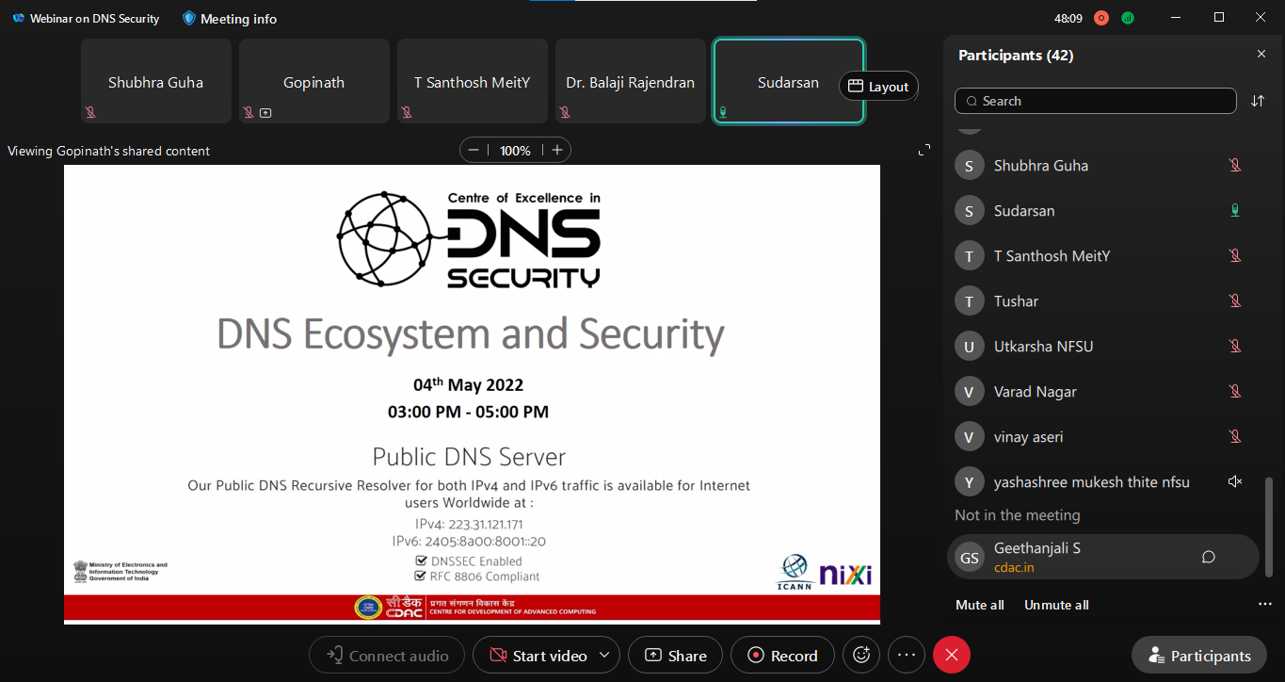
Task: Click the Share button
Action: 675,656
